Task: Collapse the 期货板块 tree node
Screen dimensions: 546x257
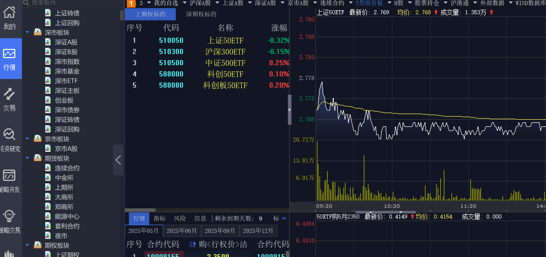Action: click(27, 158)
